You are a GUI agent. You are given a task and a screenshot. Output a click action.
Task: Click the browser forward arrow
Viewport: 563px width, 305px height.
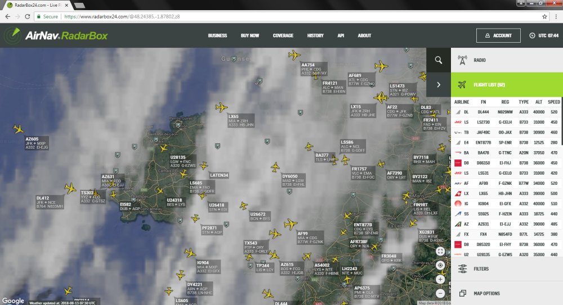pyautogui.click(x=17, y=16)
